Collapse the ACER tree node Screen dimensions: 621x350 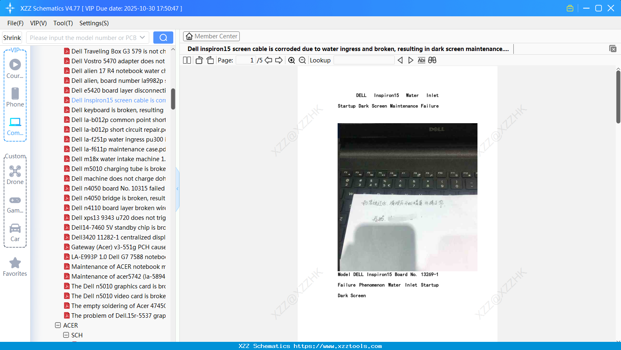coord(58,326)
